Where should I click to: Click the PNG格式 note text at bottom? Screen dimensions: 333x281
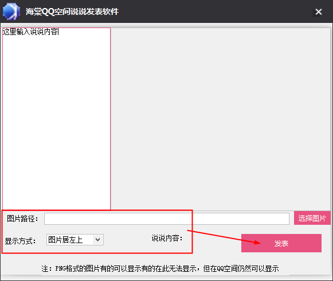pyautogui.click(x=160, y=269)
